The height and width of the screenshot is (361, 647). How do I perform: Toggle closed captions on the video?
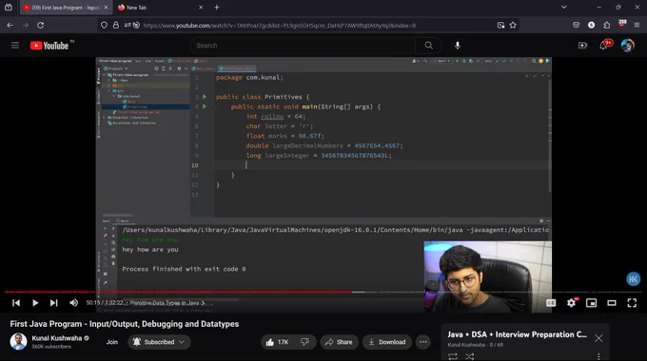click(551, 303)
